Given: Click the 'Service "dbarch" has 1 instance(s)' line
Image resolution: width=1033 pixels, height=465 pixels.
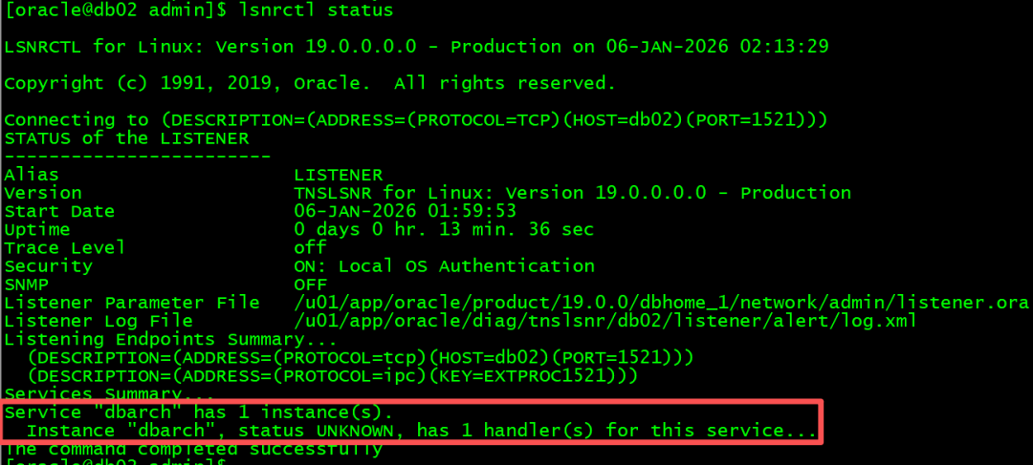Looking at the screenshot, I should pos(198,413).
